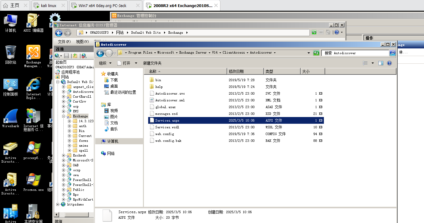Launch Exchange Management Console desktop icon
This screenshot has width=424, height=223.
33,56
